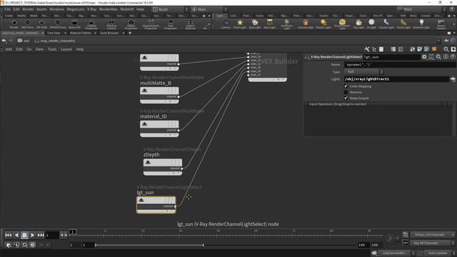Add a new pane tab with plus
Viewport: 457px width, 257px height.
coord(130,34)
